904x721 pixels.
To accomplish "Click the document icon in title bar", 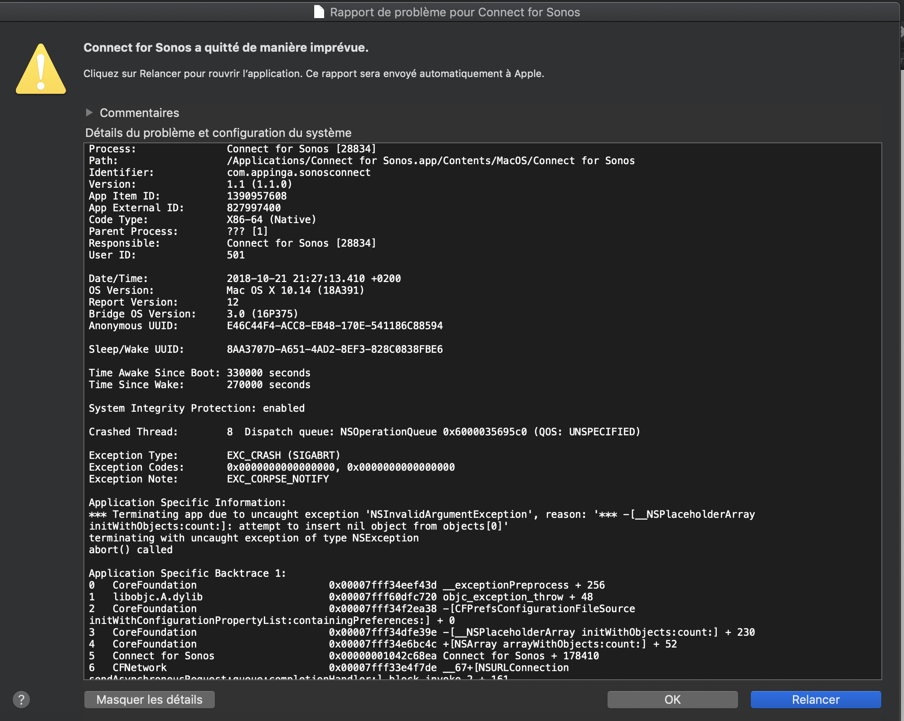I will 319,12.
